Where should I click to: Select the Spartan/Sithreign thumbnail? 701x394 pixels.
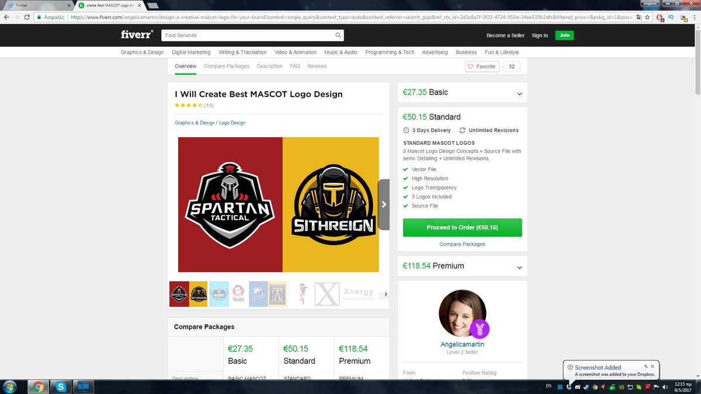pyautogui.click(x=188, y=294)
